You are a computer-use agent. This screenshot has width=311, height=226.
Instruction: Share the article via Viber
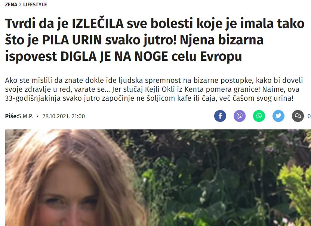pyautogui.click(x=239, y=116)
